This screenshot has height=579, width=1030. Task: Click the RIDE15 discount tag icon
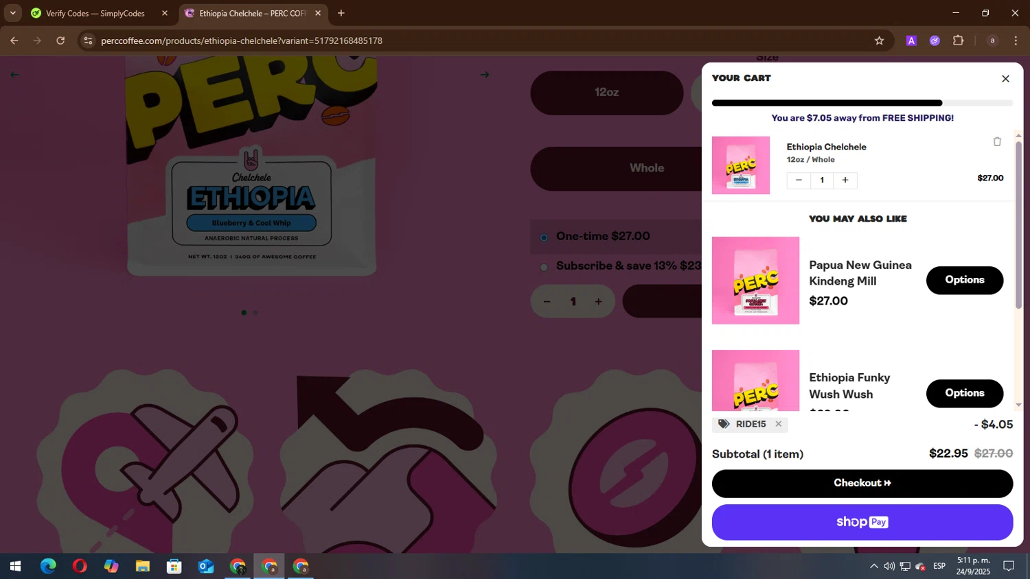(x=724, y=424)
